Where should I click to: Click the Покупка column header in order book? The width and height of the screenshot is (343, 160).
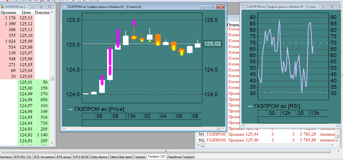pos(42,12)
